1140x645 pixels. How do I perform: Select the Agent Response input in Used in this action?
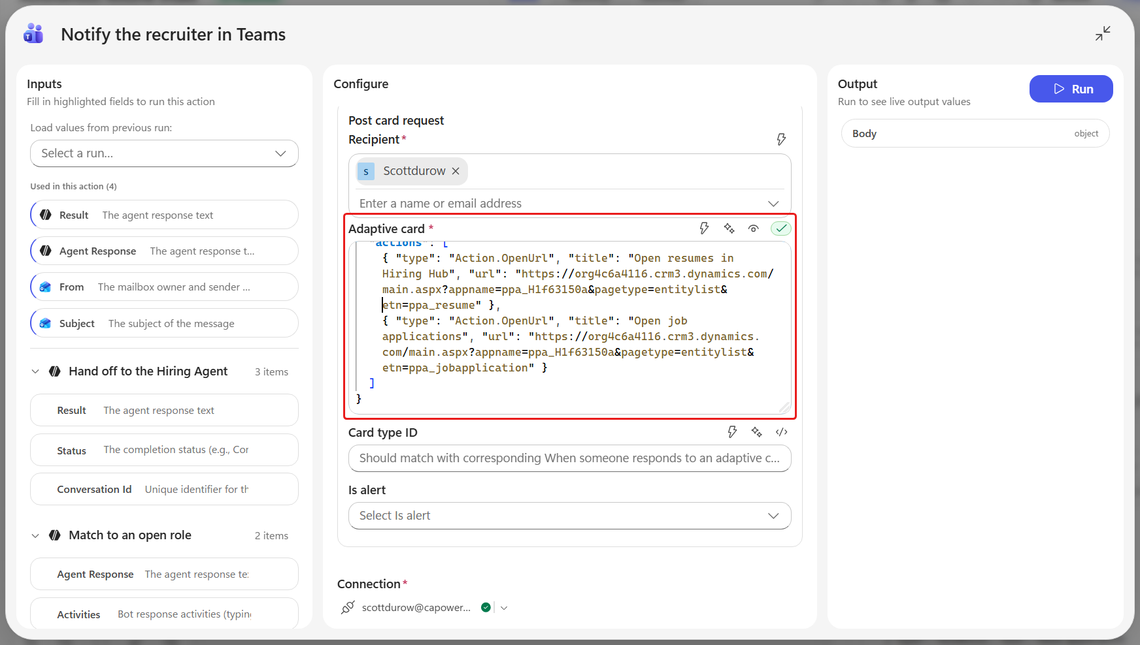click(x=164, y=251)
